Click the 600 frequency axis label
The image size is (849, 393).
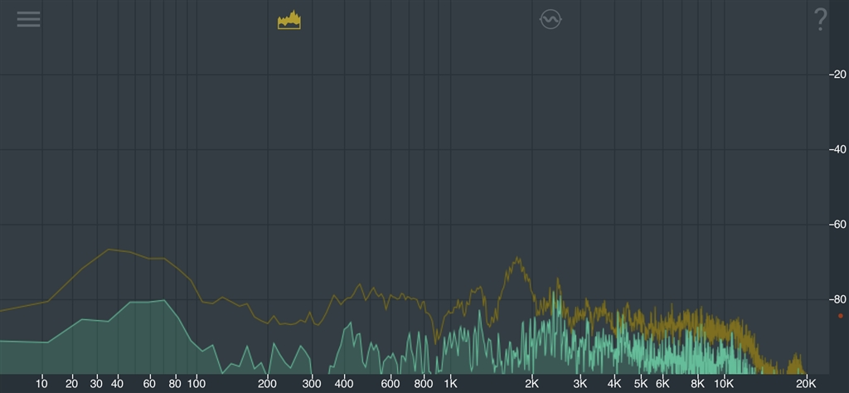point(391,384)
